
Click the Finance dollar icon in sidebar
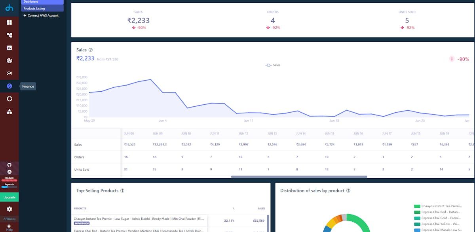click(9, 86)
